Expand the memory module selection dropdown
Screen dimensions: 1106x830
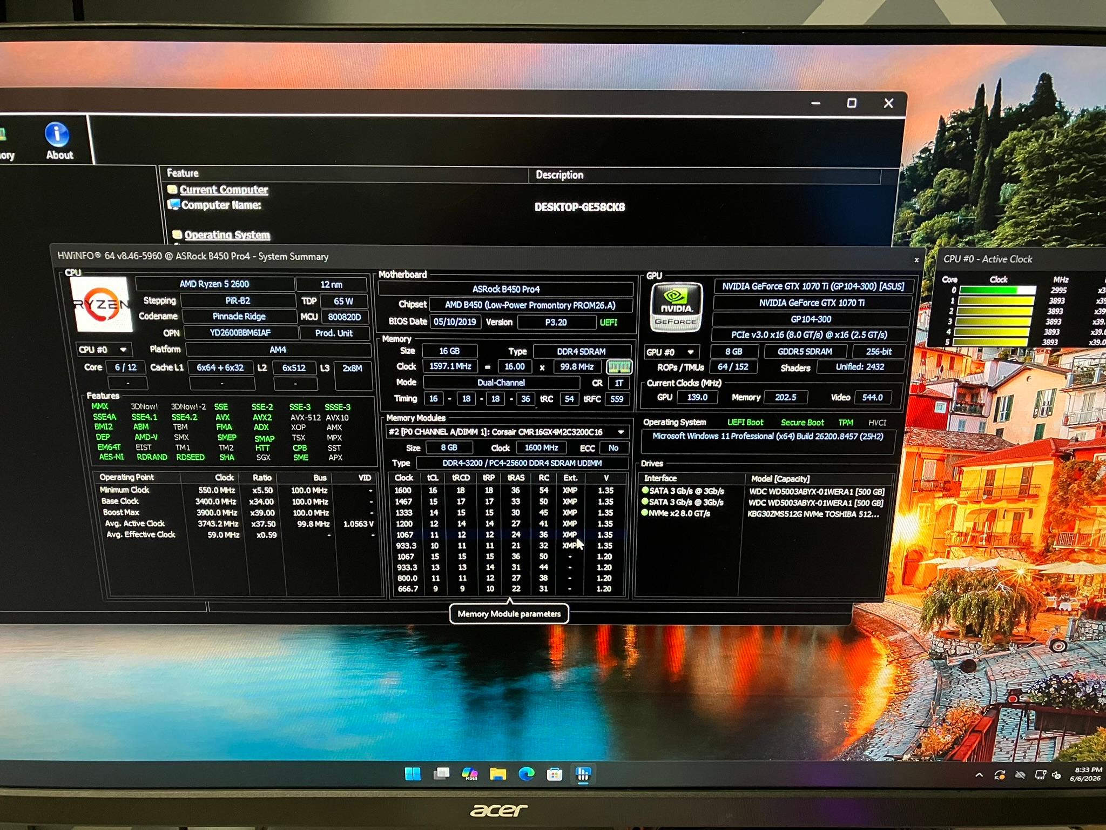pos(621,432)
